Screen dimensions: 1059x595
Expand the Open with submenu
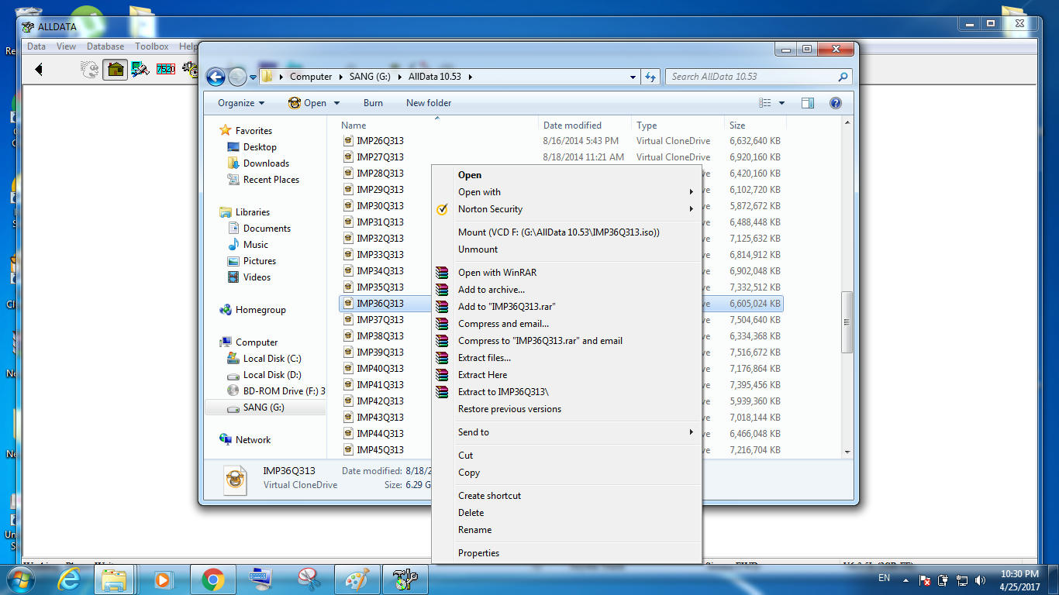(x=691, y=192)
